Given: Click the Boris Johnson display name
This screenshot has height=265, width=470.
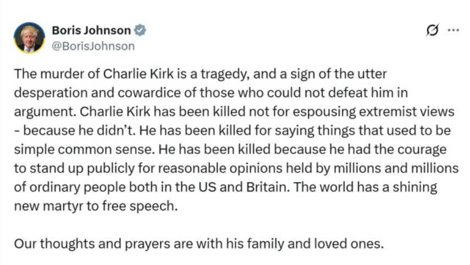Looking at the screenshot, I should (91, 30).
